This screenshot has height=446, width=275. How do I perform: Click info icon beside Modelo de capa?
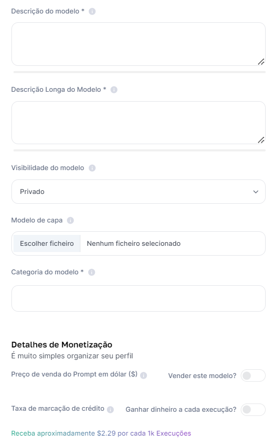[71, 220]
